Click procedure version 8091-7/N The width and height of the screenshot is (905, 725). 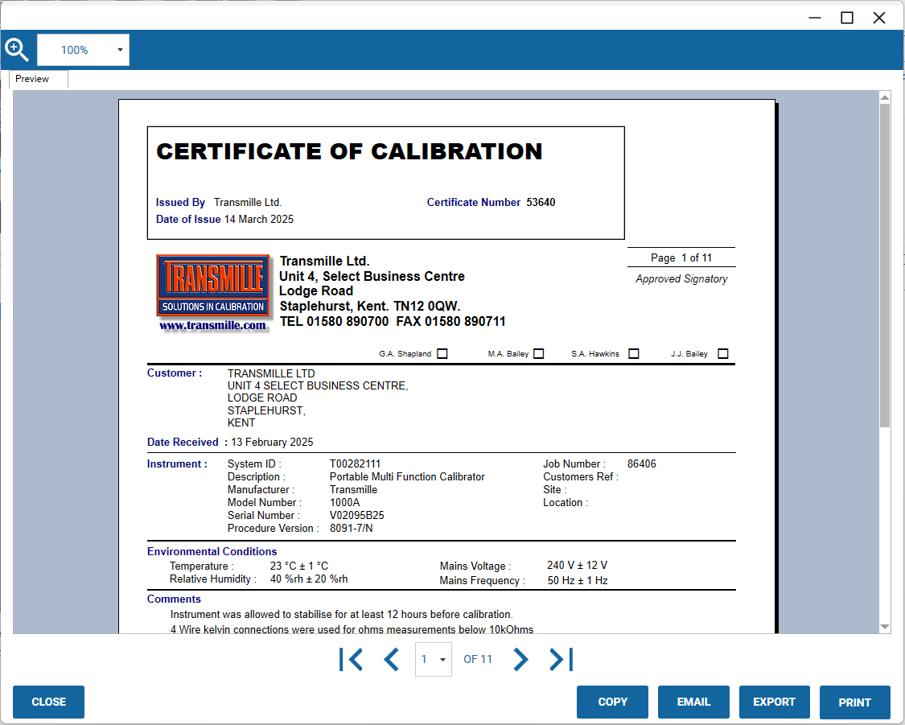(x=351, y=528)
